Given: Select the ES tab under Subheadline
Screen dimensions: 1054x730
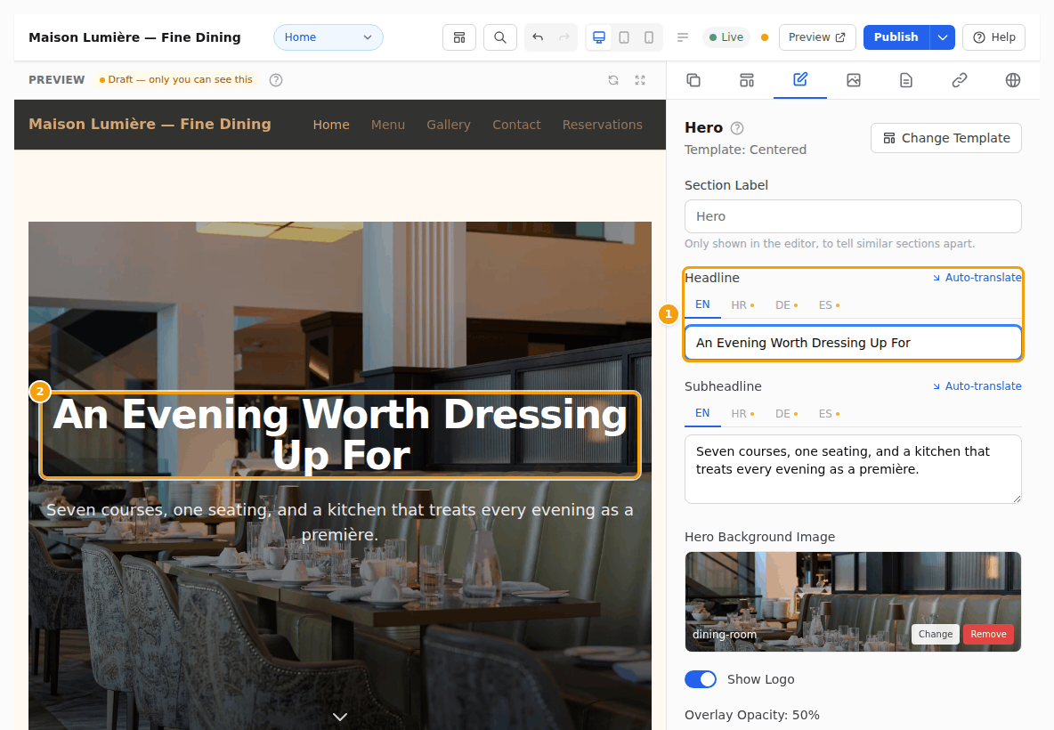Looking at the screenshot, I should (x=830, y=414).
